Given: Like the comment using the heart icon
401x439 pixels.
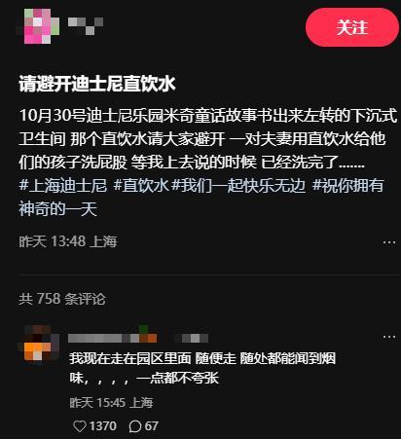Looking at the screenshot, I should [x=80, y=426].
